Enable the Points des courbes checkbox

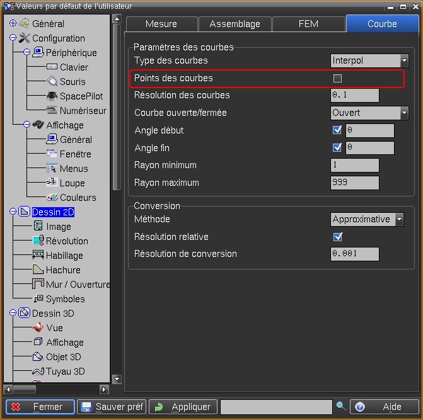tap(337, 79)
